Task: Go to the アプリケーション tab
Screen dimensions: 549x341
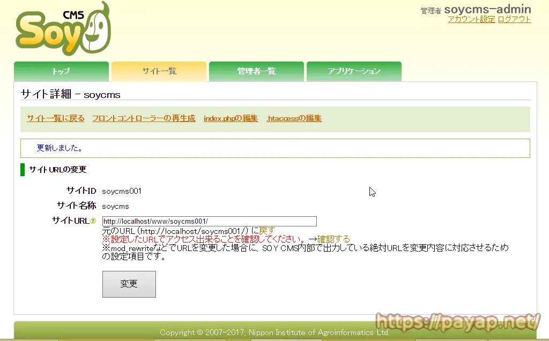Action: [354, 71]
